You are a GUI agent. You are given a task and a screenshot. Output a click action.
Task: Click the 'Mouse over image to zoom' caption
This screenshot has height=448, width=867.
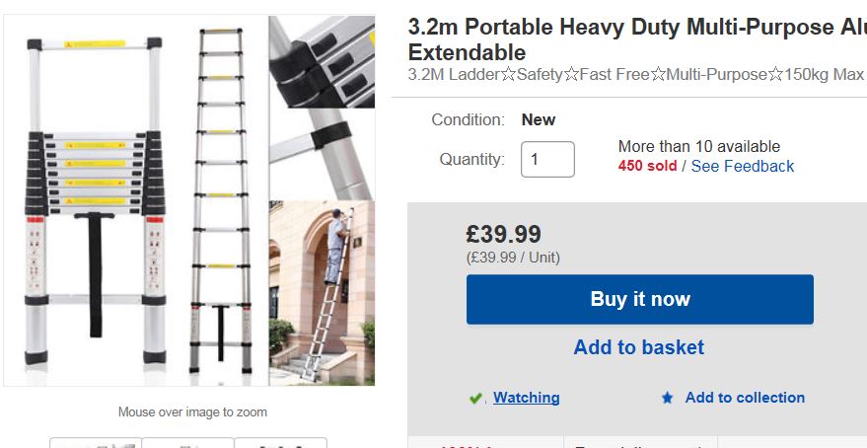click(x=192, y=411)
